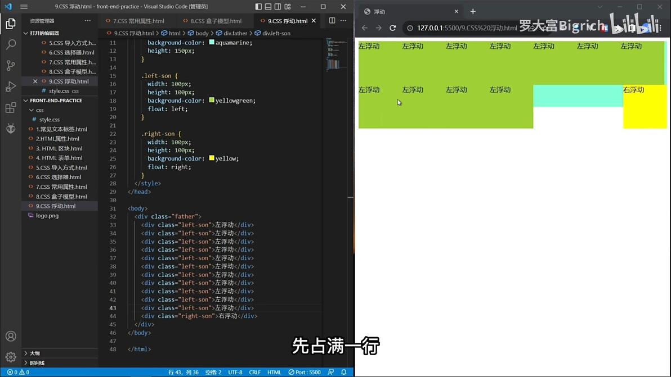The image size is (671, 377).
Task: Click aquamarine color swatch in code
Action: click(212, 42)
